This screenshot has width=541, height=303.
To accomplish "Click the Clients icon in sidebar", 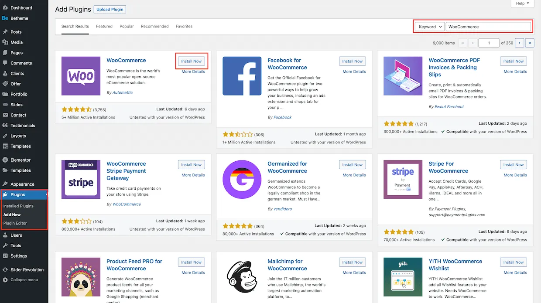I will tap(5, 74).
